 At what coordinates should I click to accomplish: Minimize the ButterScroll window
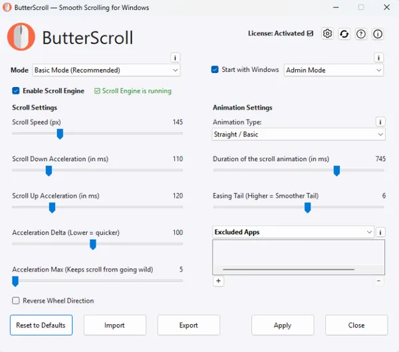click(336, 7)
